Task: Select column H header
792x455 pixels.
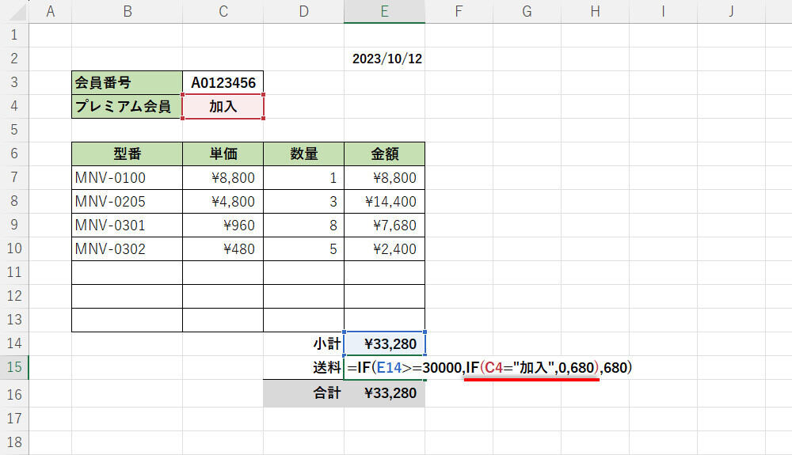Action: (595, 12)
